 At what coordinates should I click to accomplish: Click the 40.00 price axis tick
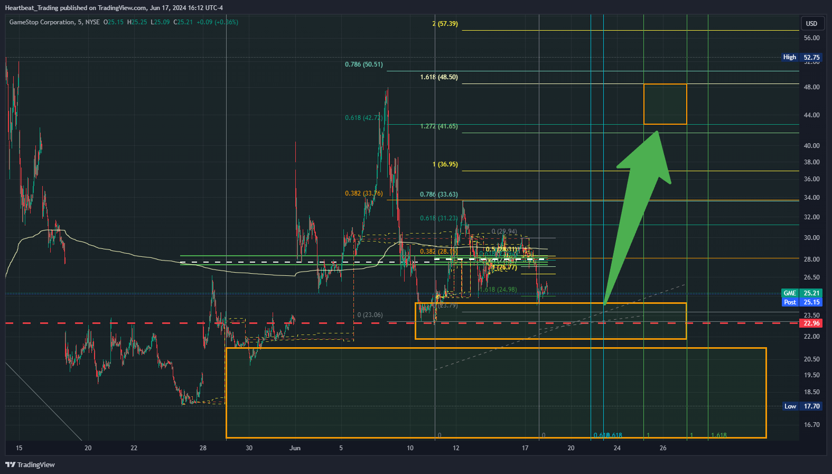[x=811, y=146]
